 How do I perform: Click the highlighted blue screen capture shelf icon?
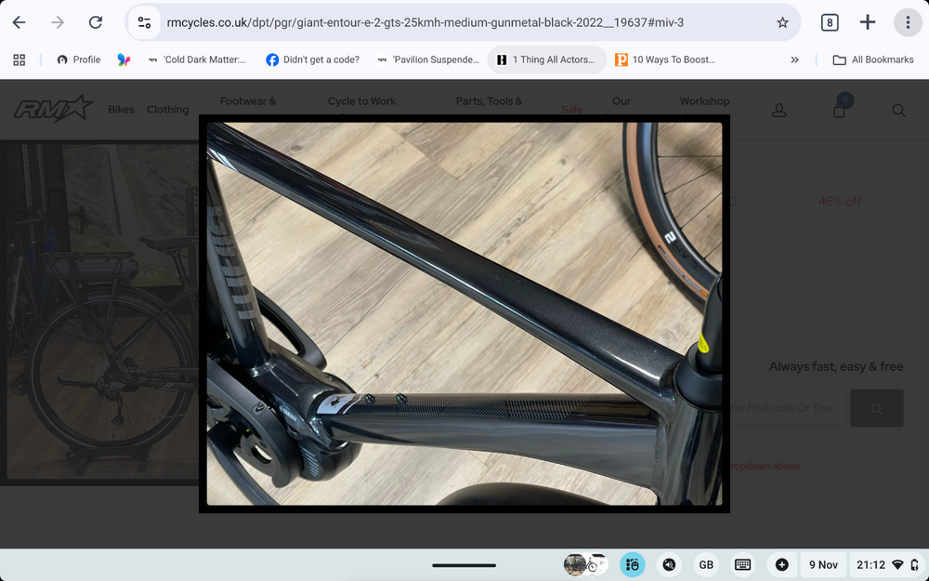point(633,564)
